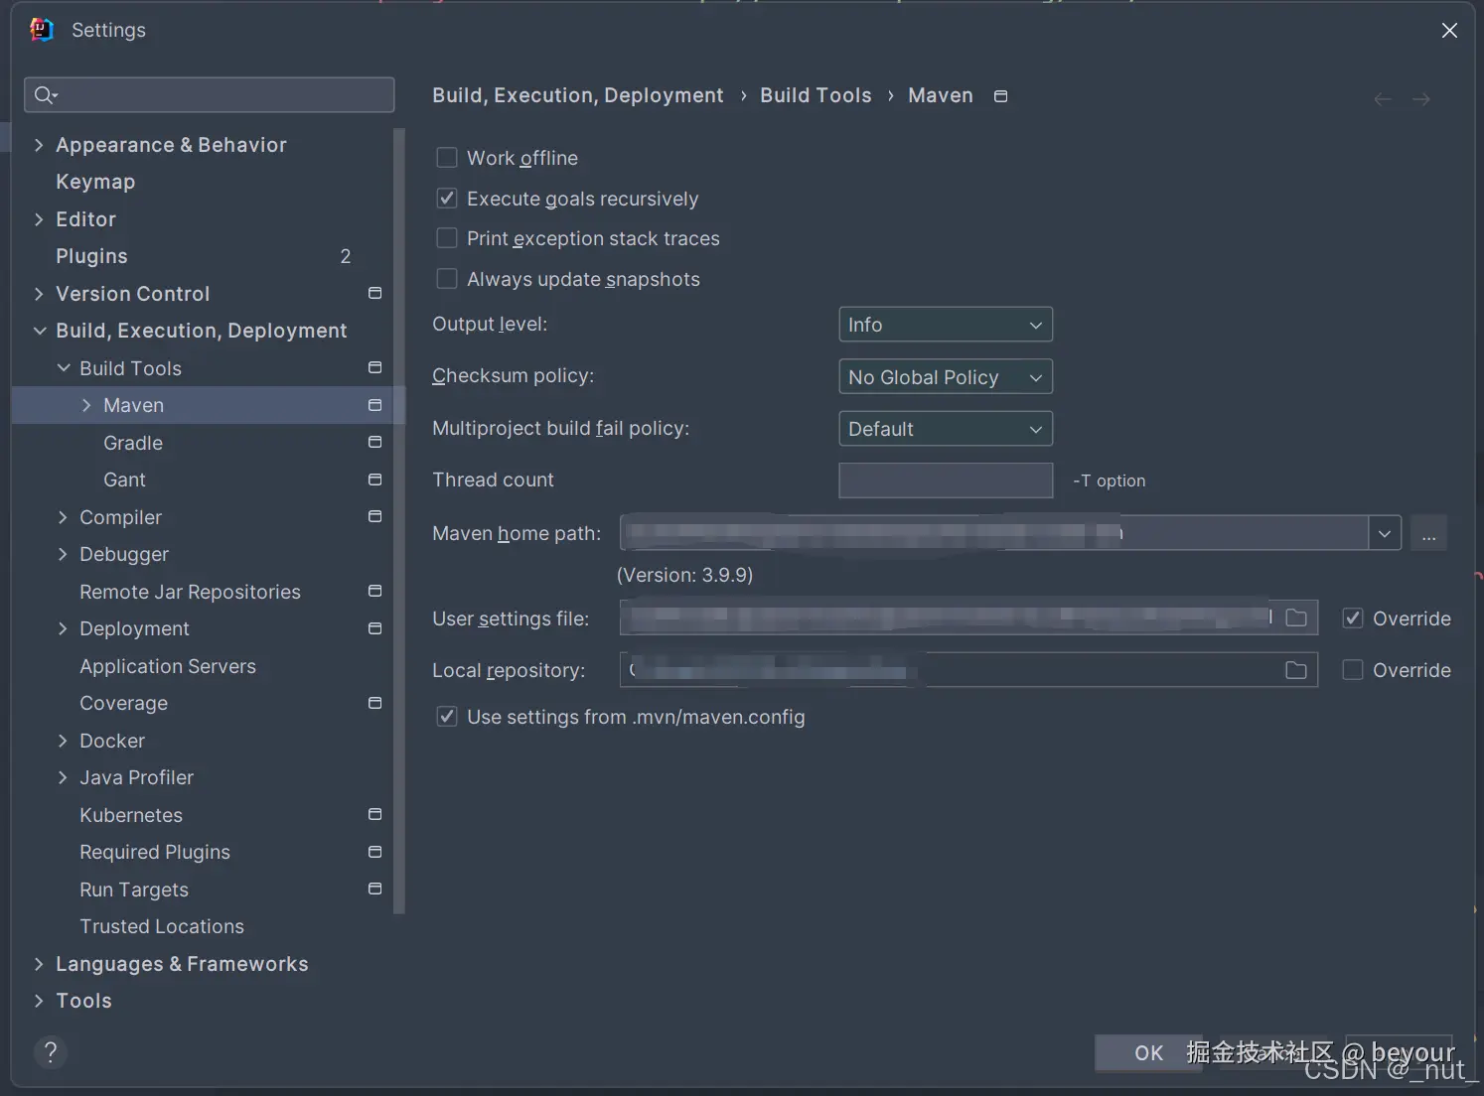Uncheck Execute goals recursively
Image resolution: width=1484 pixels, height=1096 pixels.
point(447,199)
